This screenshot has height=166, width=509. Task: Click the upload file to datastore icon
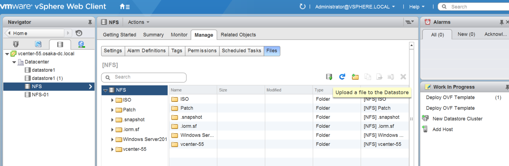[x=329, y=77]
